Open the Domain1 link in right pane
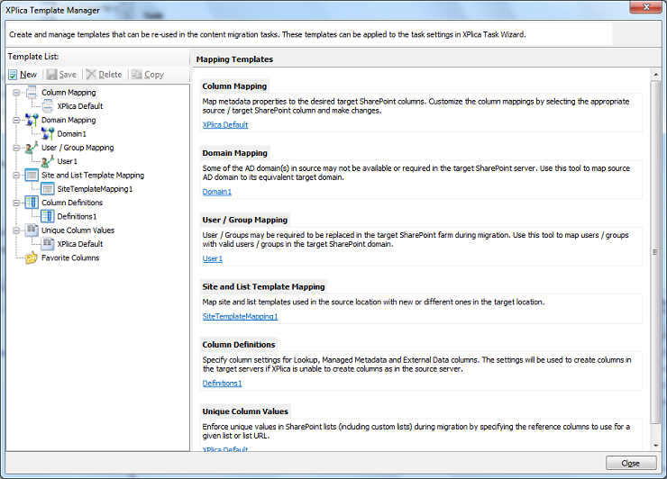The image size is (667, 479). click(x=217, y=192)
